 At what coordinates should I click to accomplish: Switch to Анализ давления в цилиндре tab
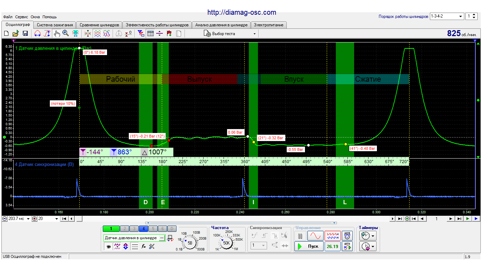coord(221,25)
